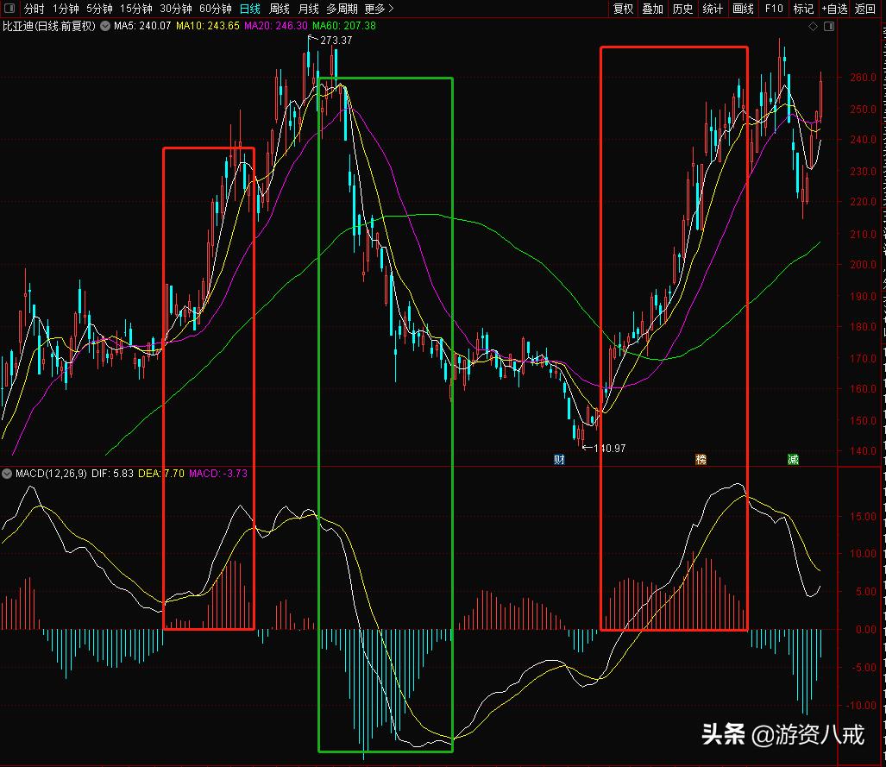Expand the 更多 periods menu
Viewport: 886px width, 767px height.
tap(379, 9)
